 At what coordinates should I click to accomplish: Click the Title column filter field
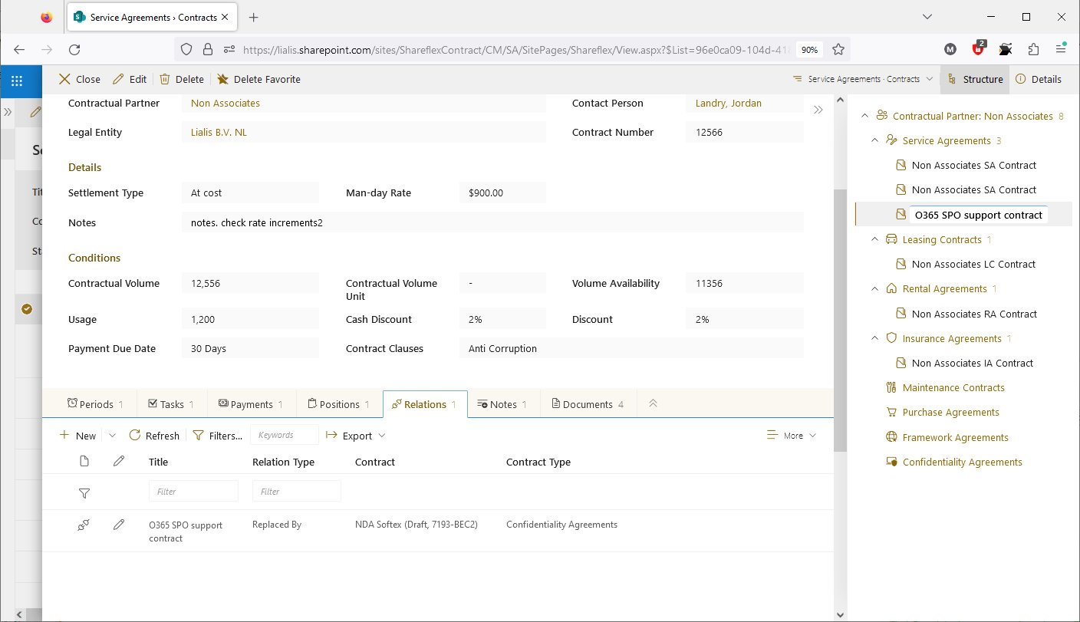[193, 491]
